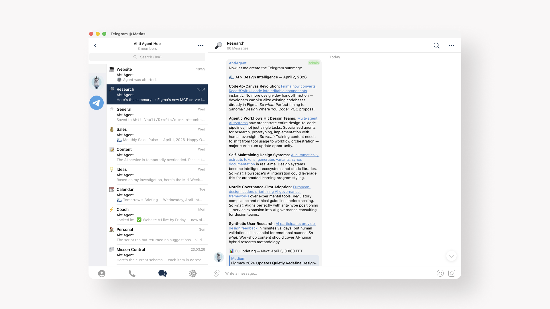Open Ahti Agent Hub three-dot menu
Image resolution: width=550 pixels, height=309 pixels.
pyautogui.click(x=201, y=45)
